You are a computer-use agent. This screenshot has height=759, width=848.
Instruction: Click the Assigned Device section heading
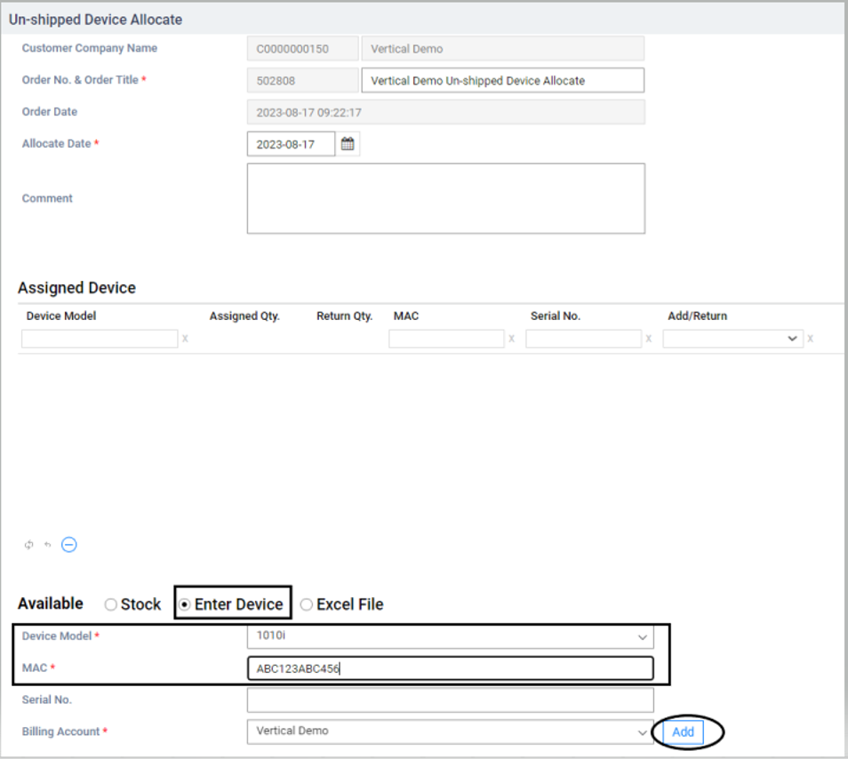click(76, 288)
